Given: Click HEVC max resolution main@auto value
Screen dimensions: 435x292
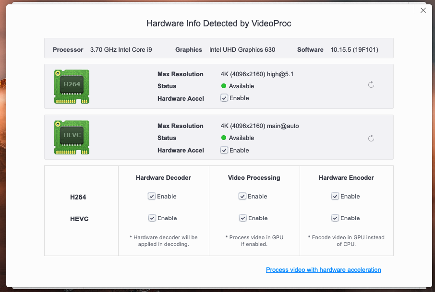Looking at the screenshot, I should pos(260,126).
